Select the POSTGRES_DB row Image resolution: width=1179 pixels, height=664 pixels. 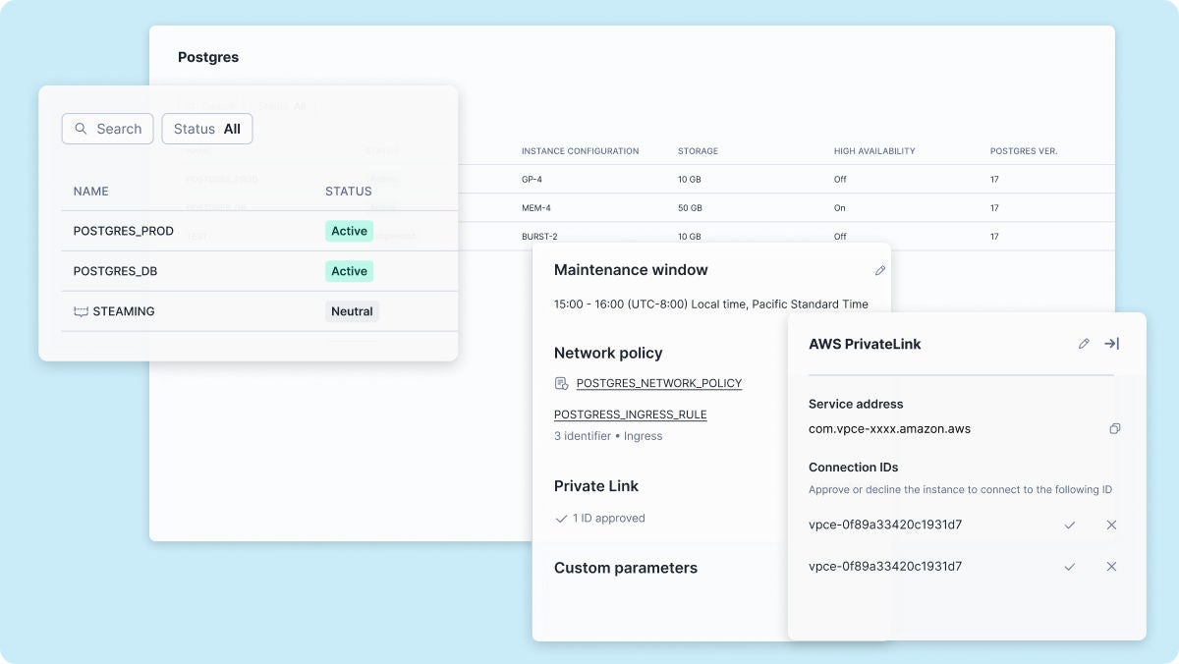pos(196,271)
